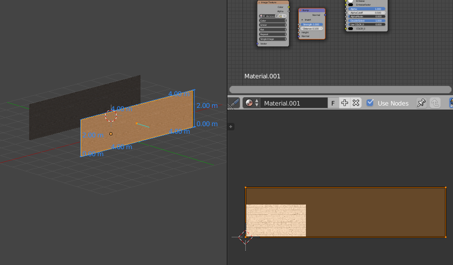The height and width of the screenshot is (265, 453).
Task: Click the Alpha 1.000 slider in glTF node
Action: pos(367,9)
